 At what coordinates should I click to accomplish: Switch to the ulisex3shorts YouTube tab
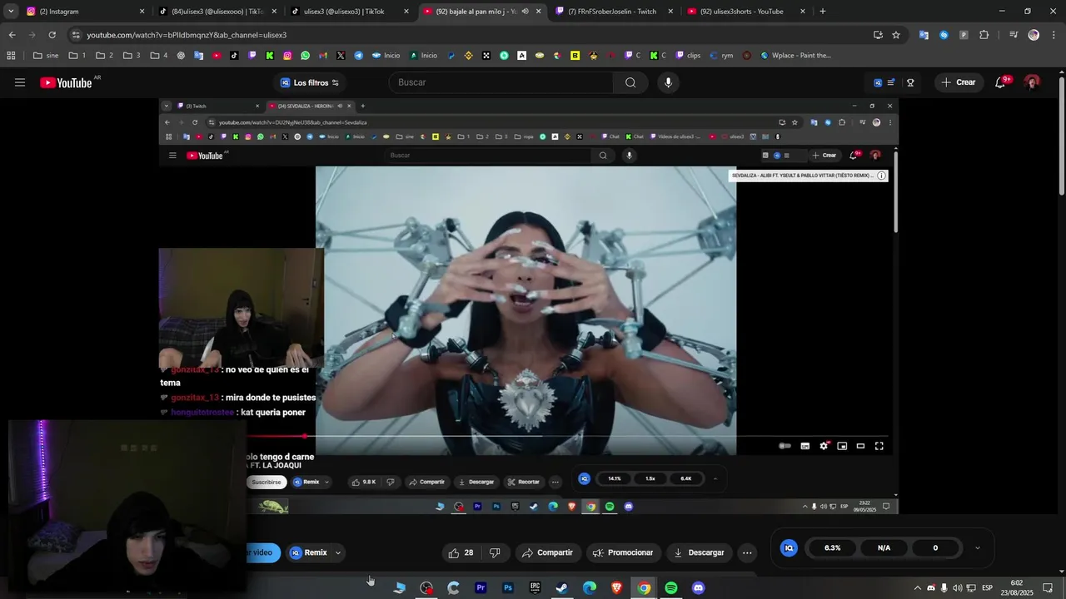point(745,12)
